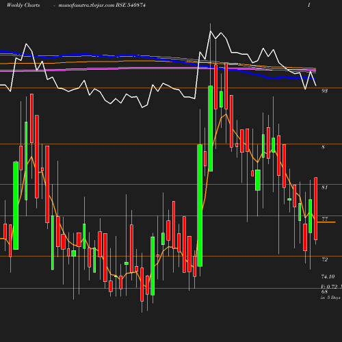
Task: Click the "V: 0.72" volume text
Action: click(329, 287)
